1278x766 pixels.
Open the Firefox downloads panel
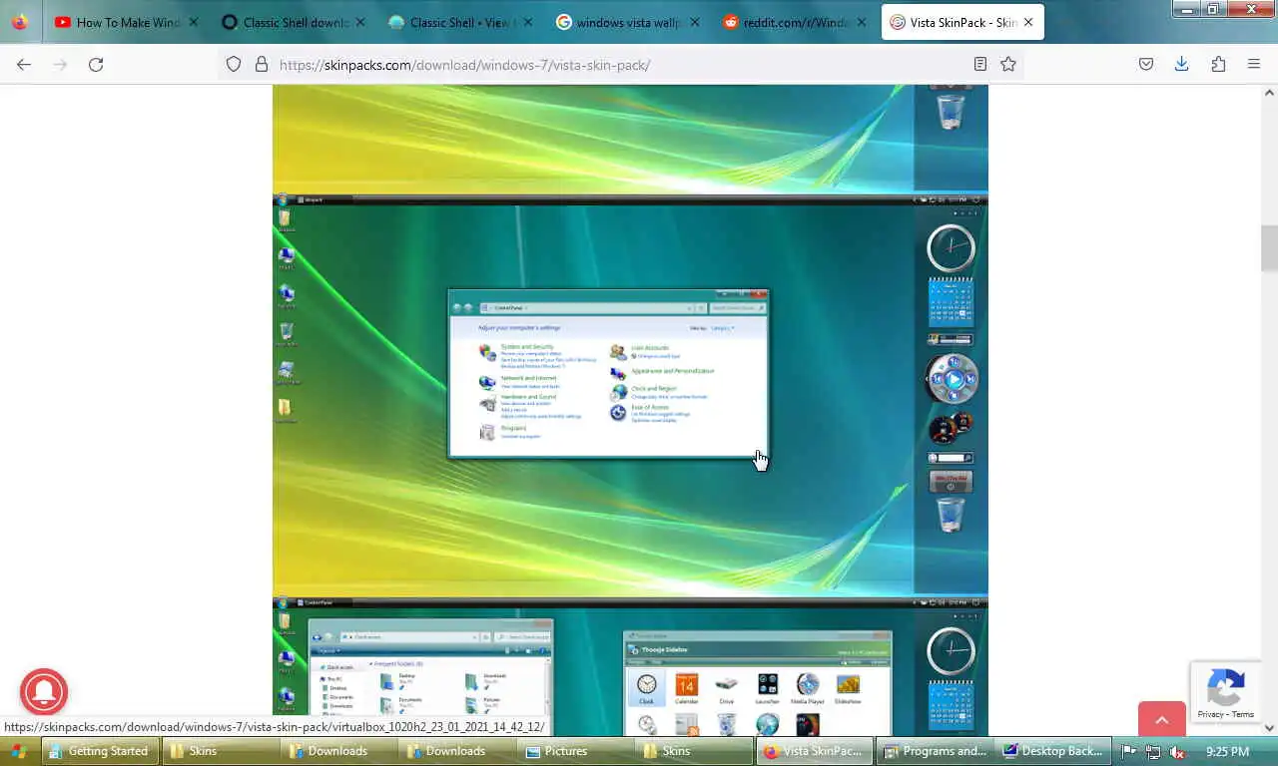[1182, 64]
